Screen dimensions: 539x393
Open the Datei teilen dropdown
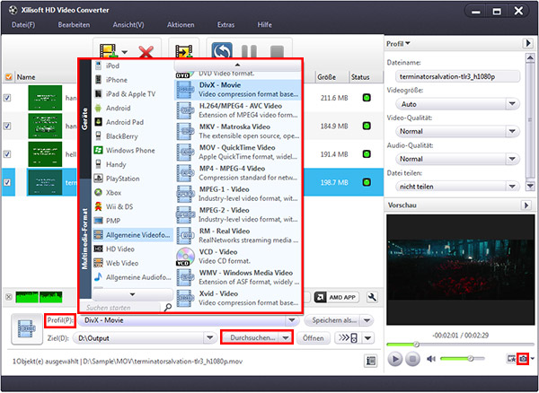(457, 187)
